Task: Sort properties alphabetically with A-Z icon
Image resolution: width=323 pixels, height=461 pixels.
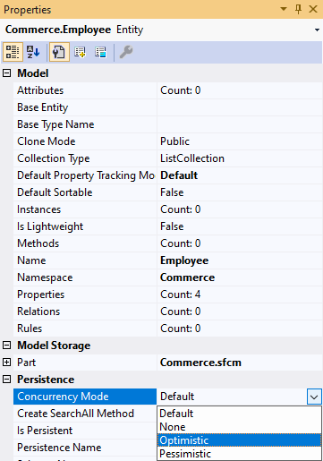Action: click(x=33, y=52)
